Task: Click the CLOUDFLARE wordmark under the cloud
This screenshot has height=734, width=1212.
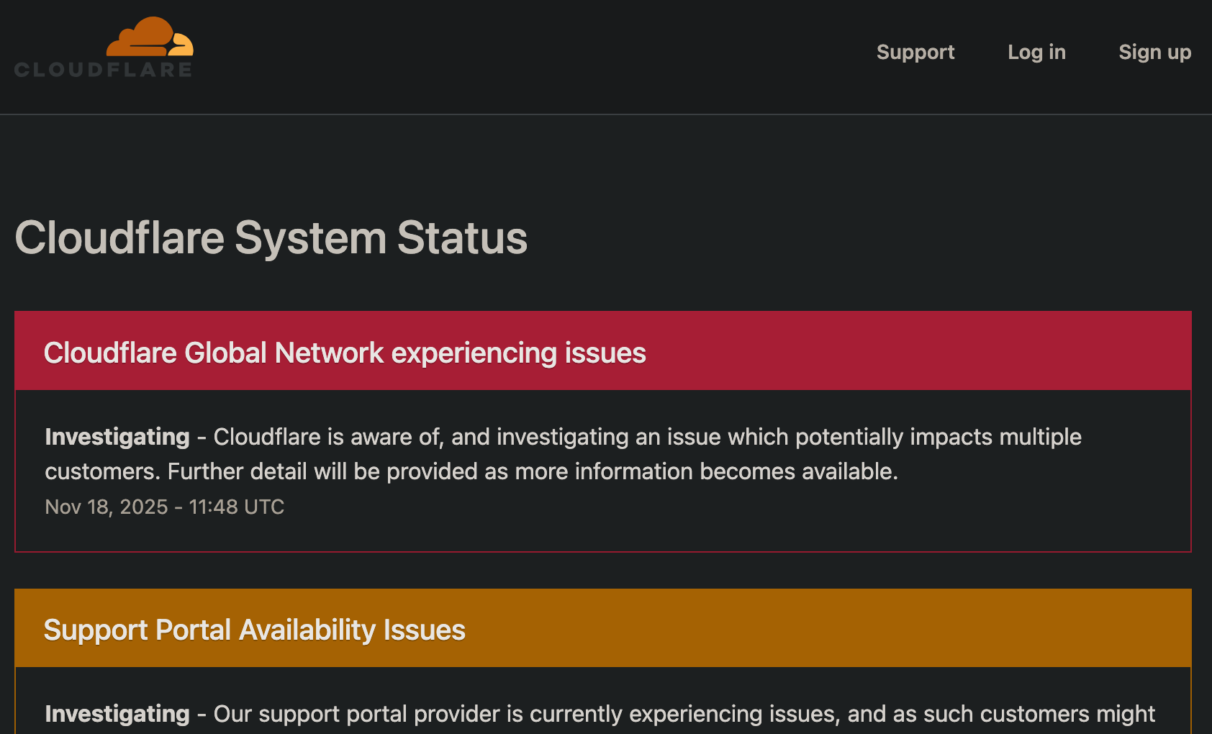Action: click(103, 70)
